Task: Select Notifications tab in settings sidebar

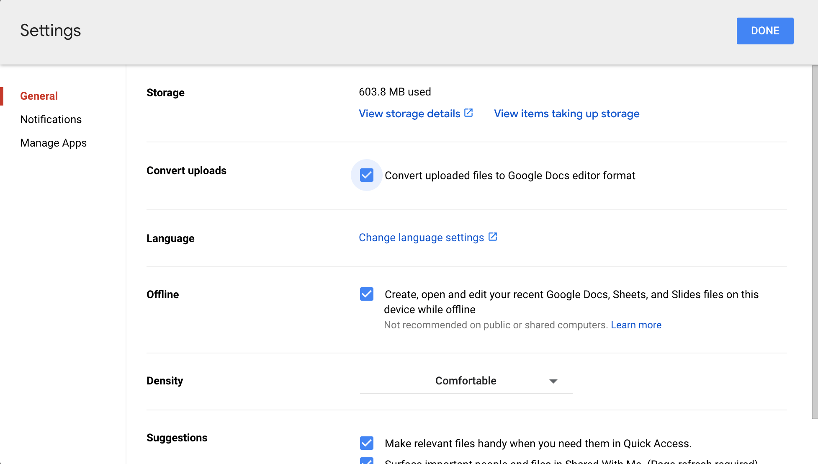Action: click(51, 119)
